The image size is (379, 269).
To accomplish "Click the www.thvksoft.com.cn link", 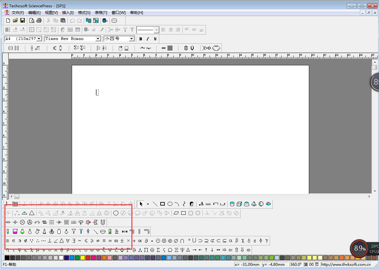I will pyautogui.click(x=346, y=264).
